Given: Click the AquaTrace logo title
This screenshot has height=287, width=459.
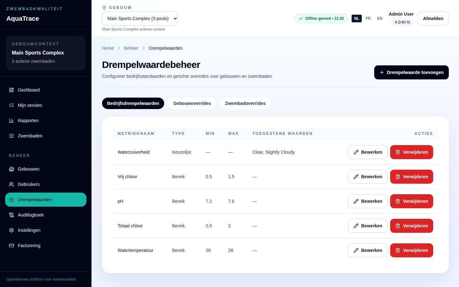Looking at the screenshot, I should (x=23, y=18).
